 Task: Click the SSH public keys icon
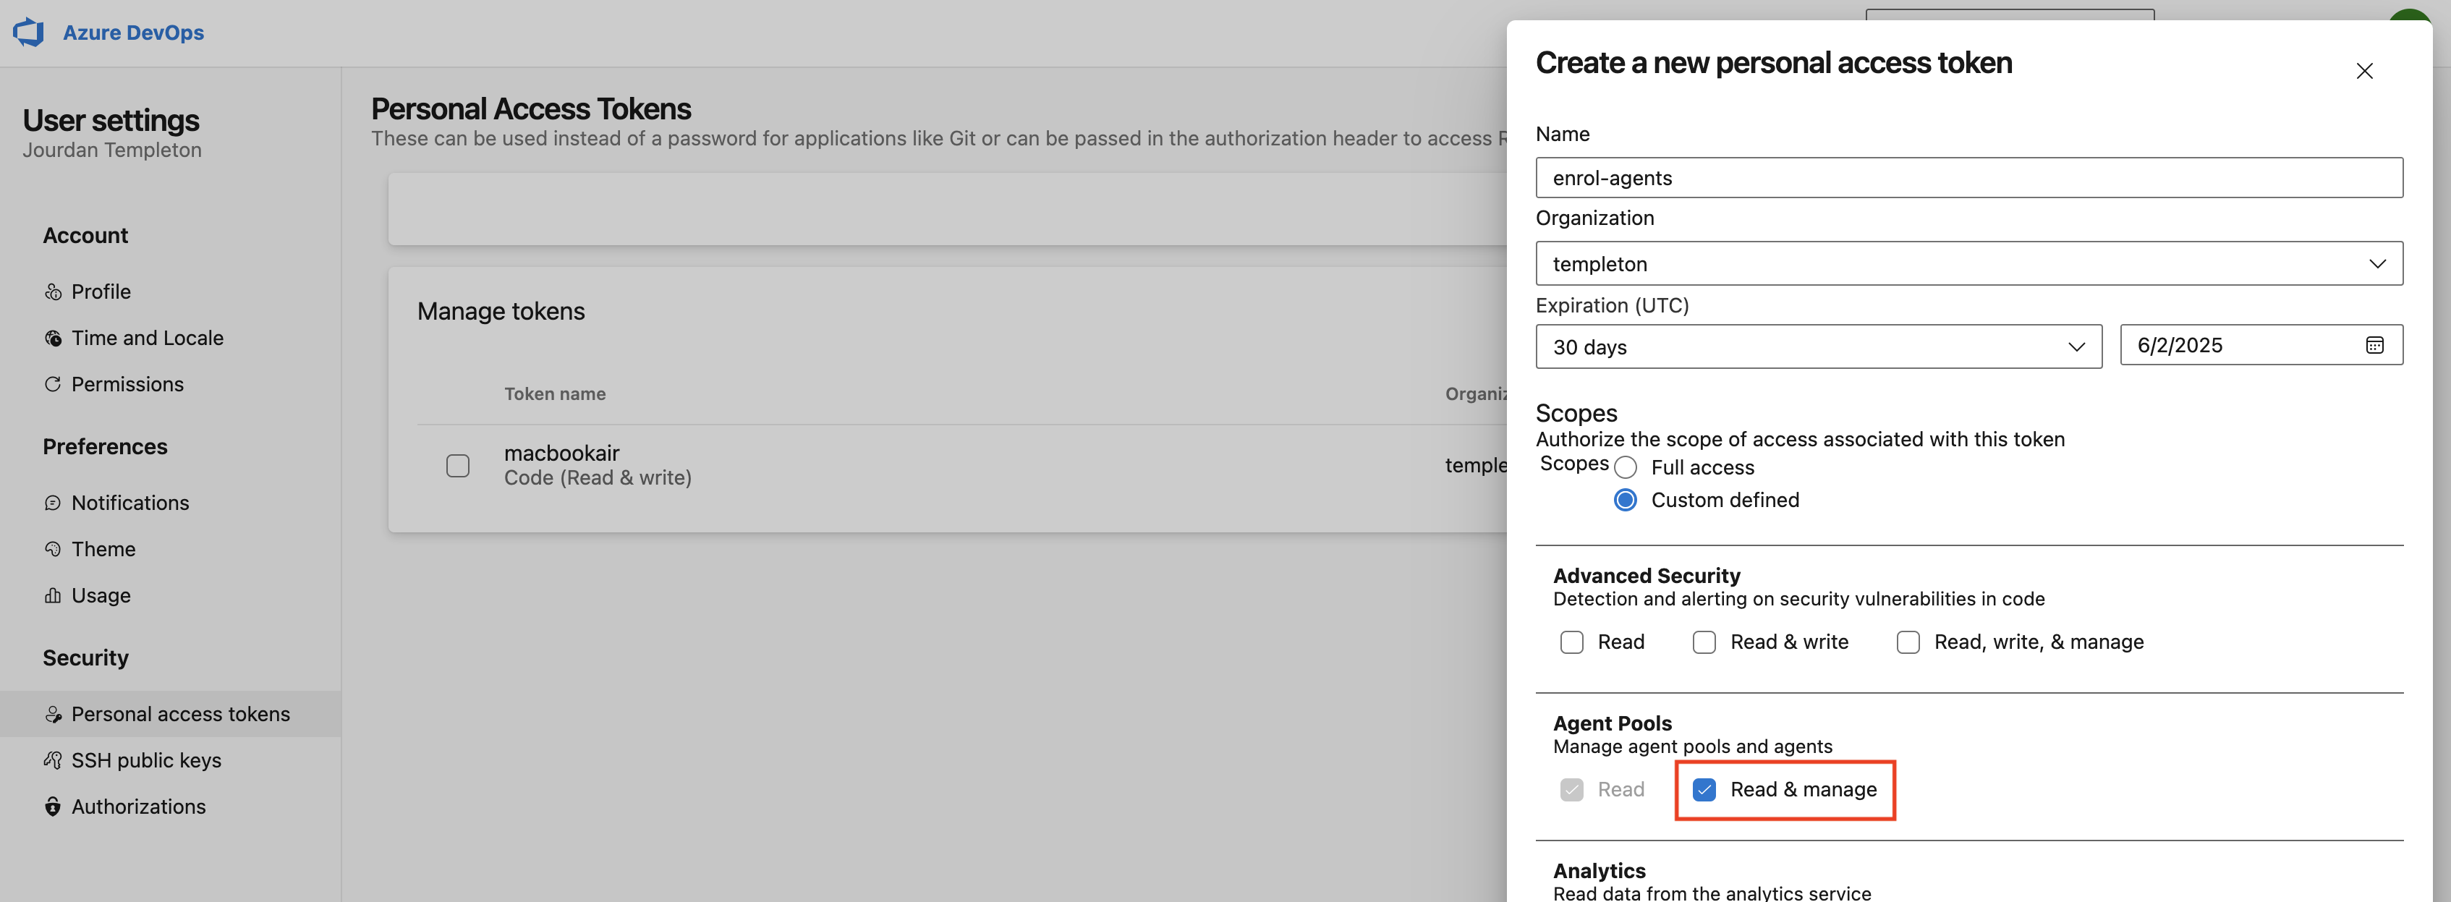[x=54, y=760]
